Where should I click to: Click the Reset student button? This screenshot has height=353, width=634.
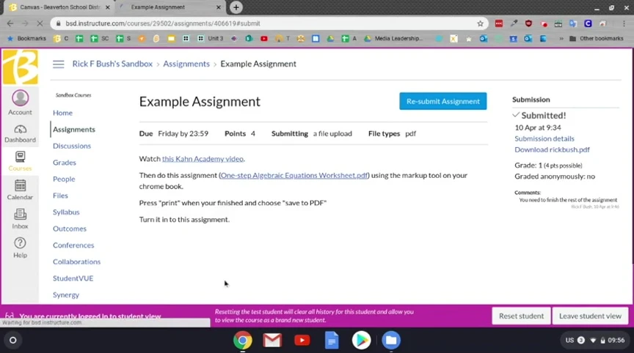pyautogui.click(x=521, y=316)
